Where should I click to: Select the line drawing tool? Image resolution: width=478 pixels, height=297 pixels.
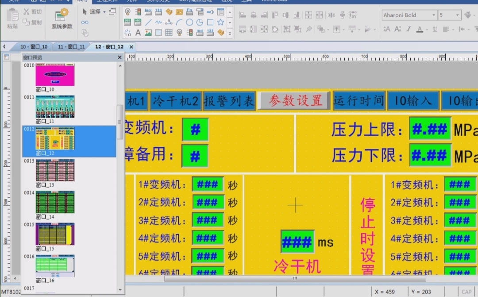[x=148, y=22]
